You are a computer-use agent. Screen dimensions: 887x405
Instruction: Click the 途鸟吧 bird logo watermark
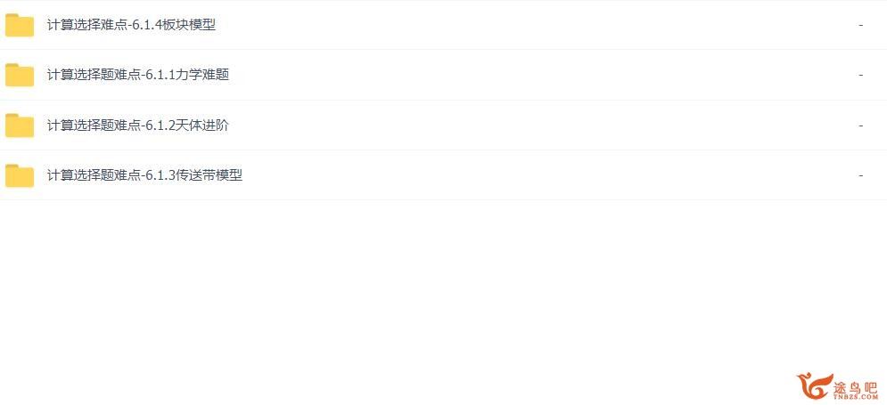[814, 387]
